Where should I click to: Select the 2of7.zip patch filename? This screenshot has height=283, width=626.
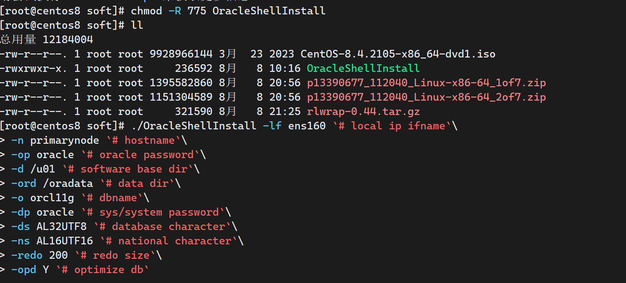point(426,97)
